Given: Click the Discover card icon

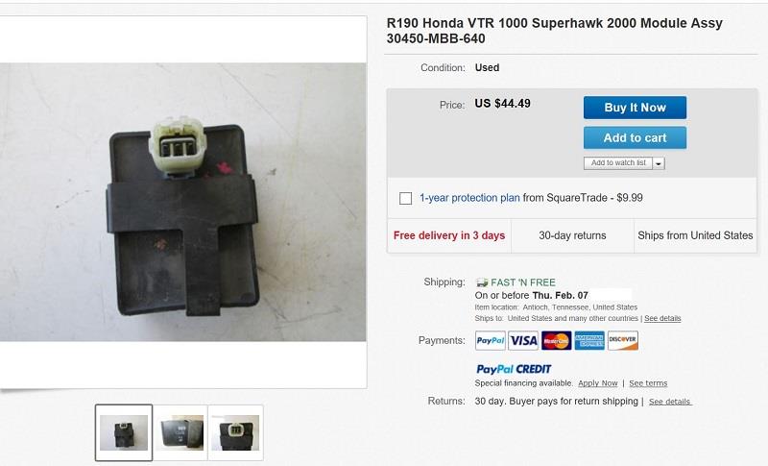Looking at the screenshot, I should [622, 340].
